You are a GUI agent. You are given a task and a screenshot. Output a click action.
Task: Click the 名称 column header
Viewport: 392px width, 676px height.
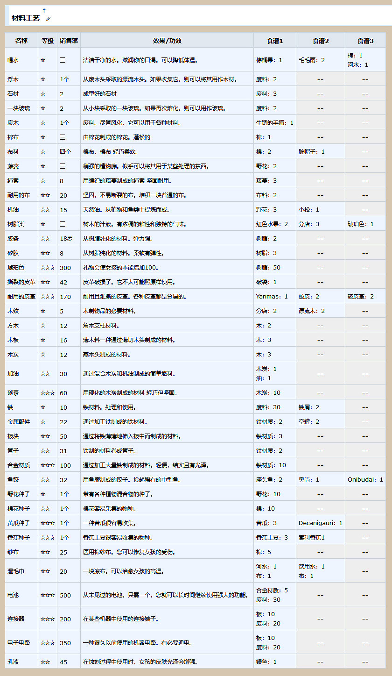[x=21, y=41]
